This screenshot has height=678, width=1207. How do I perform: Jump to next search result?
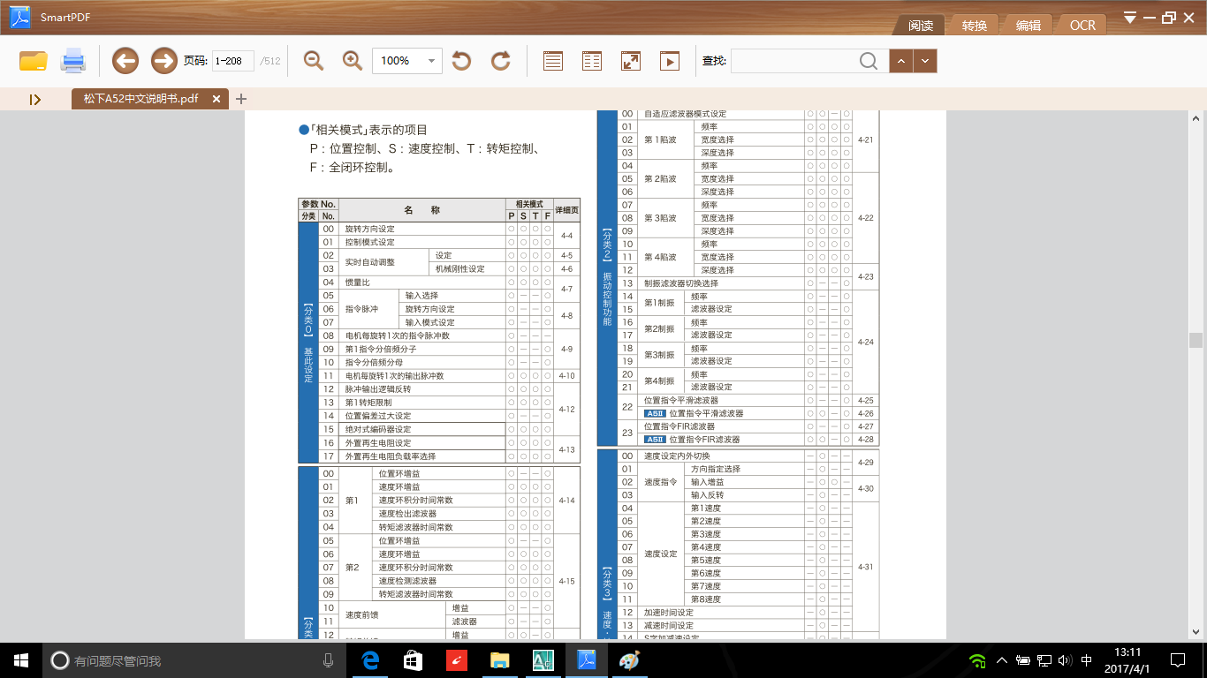click(x=925, y=61)
